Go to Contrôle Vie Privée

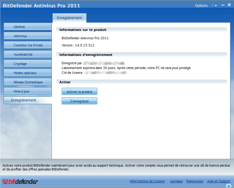point(28,45)
